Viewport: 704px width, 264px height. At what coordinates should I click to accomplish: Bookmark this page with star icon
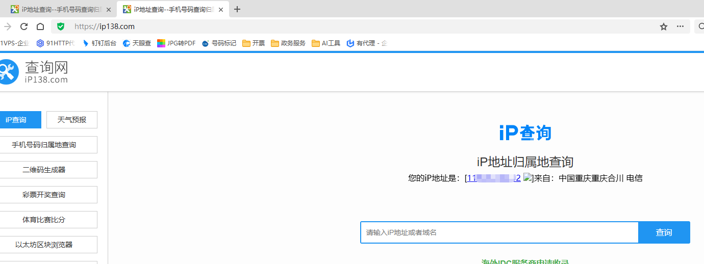click(x=664, y=27)
